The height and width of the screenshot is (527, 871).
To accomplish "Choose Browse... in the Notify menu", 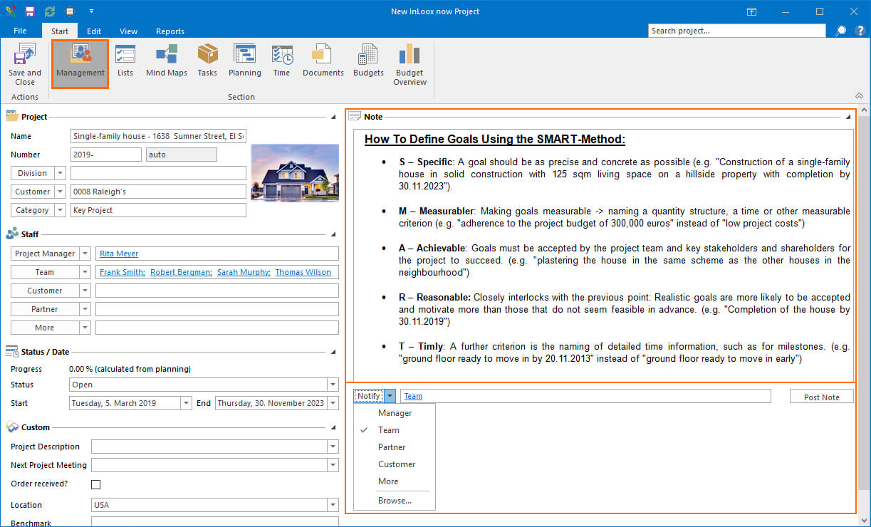I will (x=395, y=501).
